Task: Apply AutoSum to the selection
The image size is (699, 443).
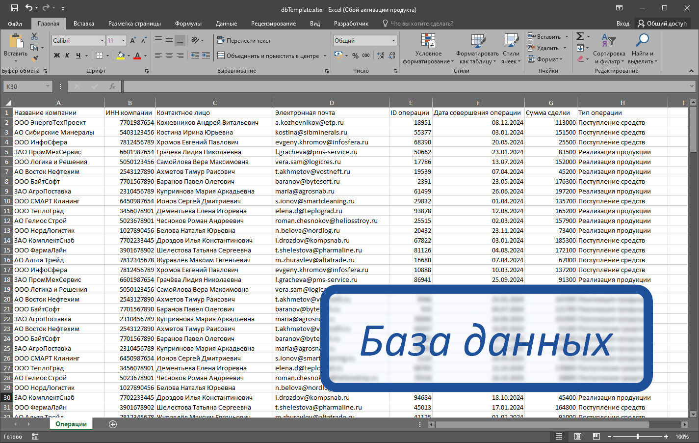Action: 581,36
